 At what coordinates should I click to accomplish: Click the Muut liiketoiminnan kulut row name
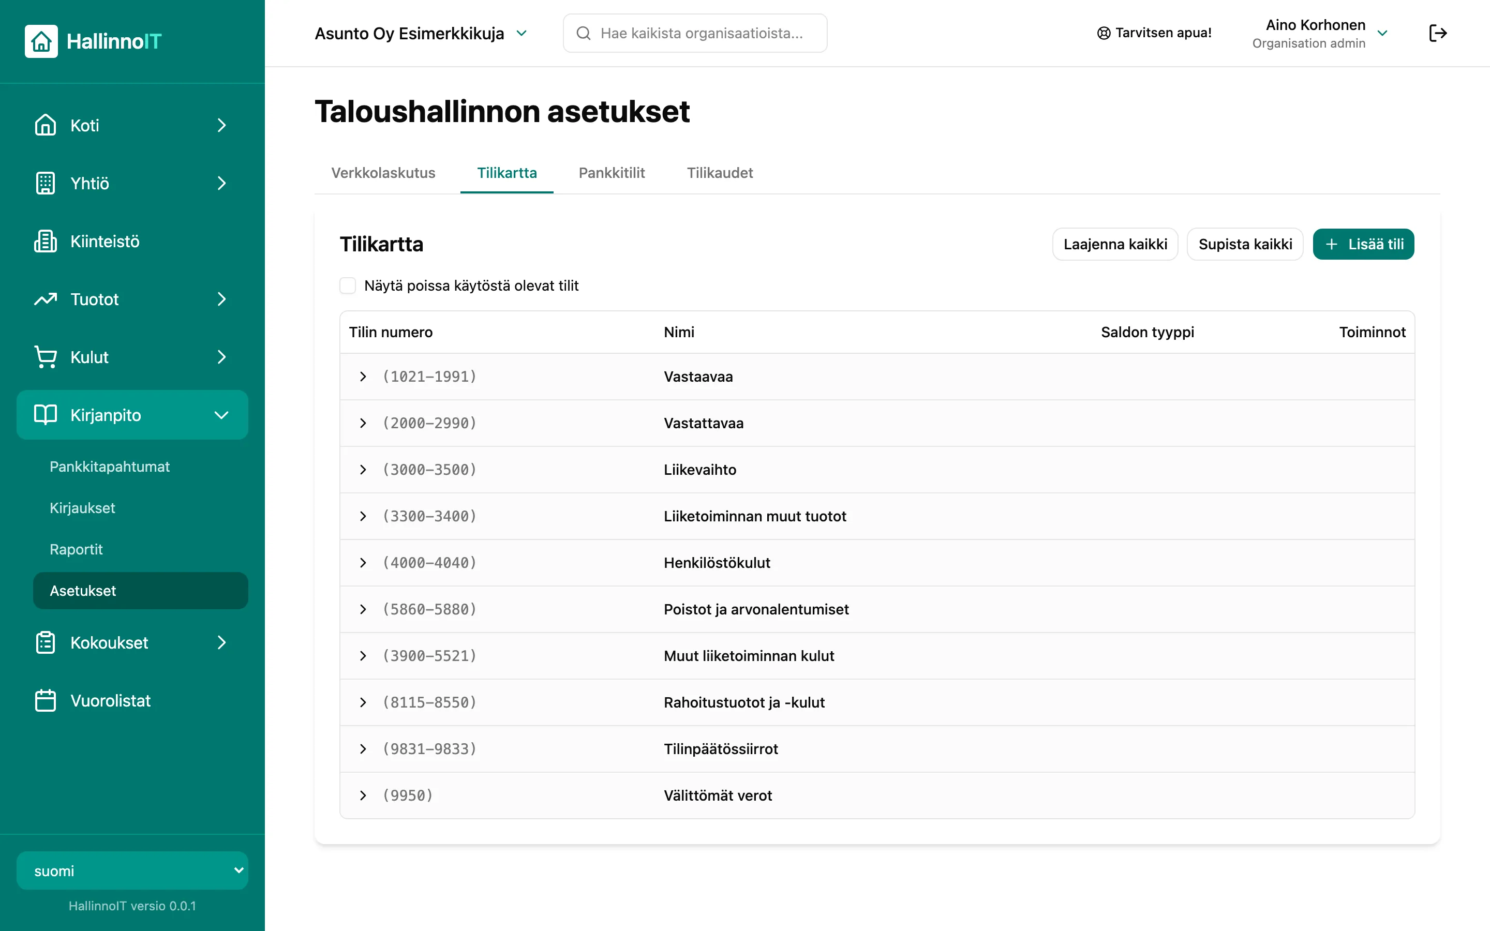click(749, 656)
